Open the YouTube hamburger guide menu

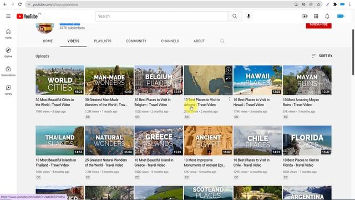8,16
